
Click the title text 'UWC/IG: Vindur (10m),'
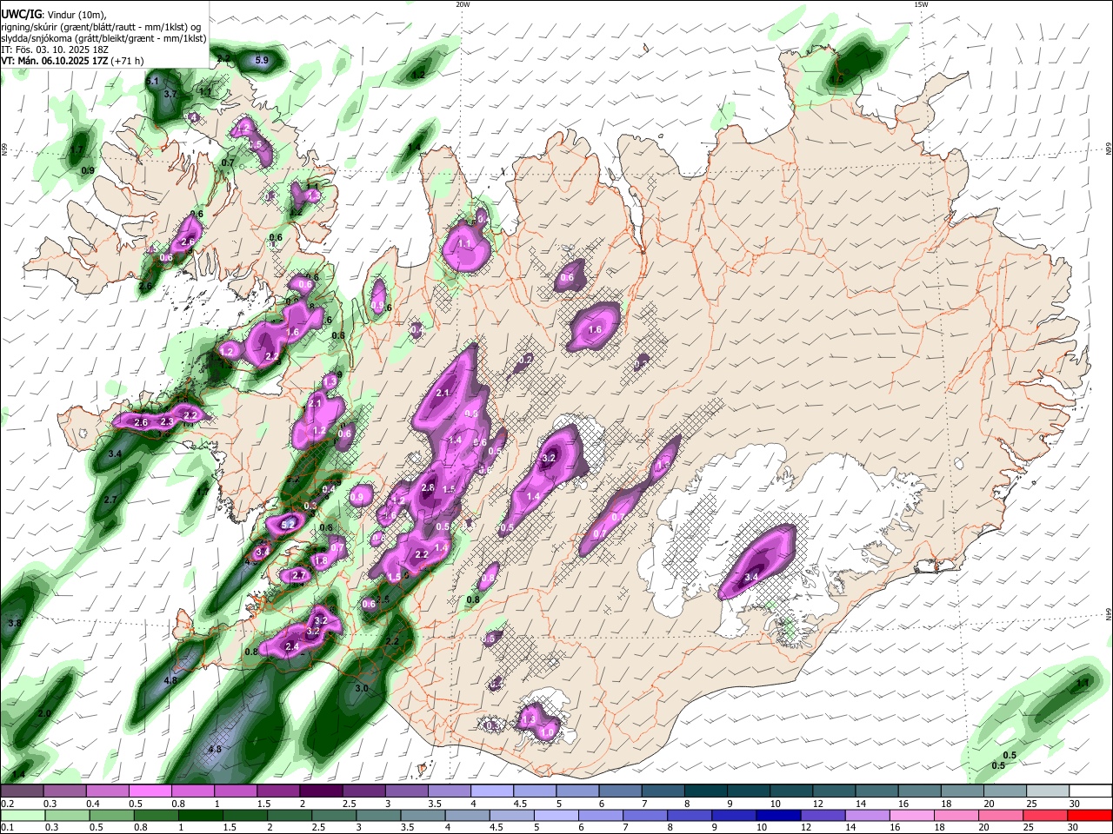pos(54,14)
